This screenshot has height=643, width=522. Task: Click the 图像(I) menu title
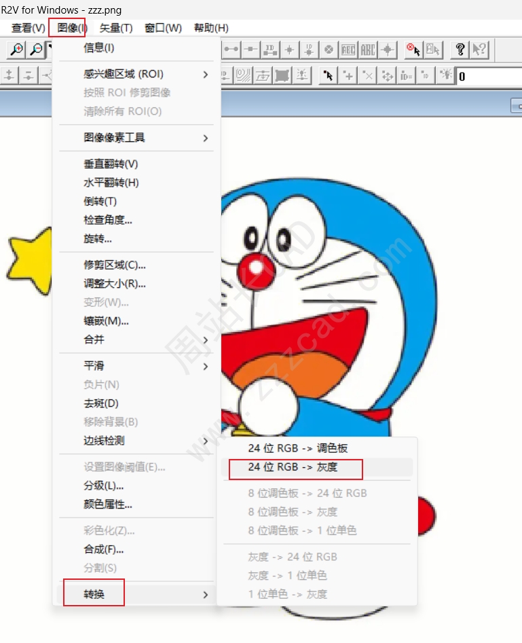[x=72, y=28]
